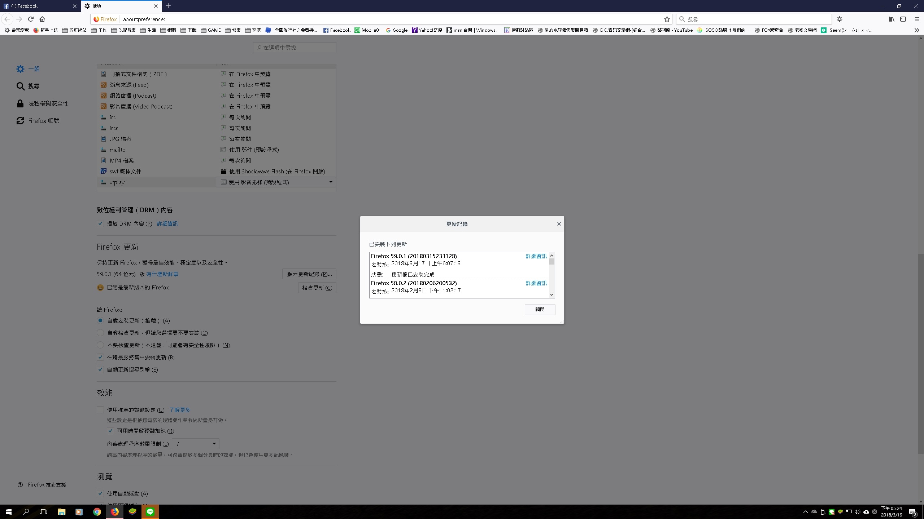Toggle 可用時開啟硬體加速 checkbox
This screenshot has height=519, width=924.
pos(110,431)
